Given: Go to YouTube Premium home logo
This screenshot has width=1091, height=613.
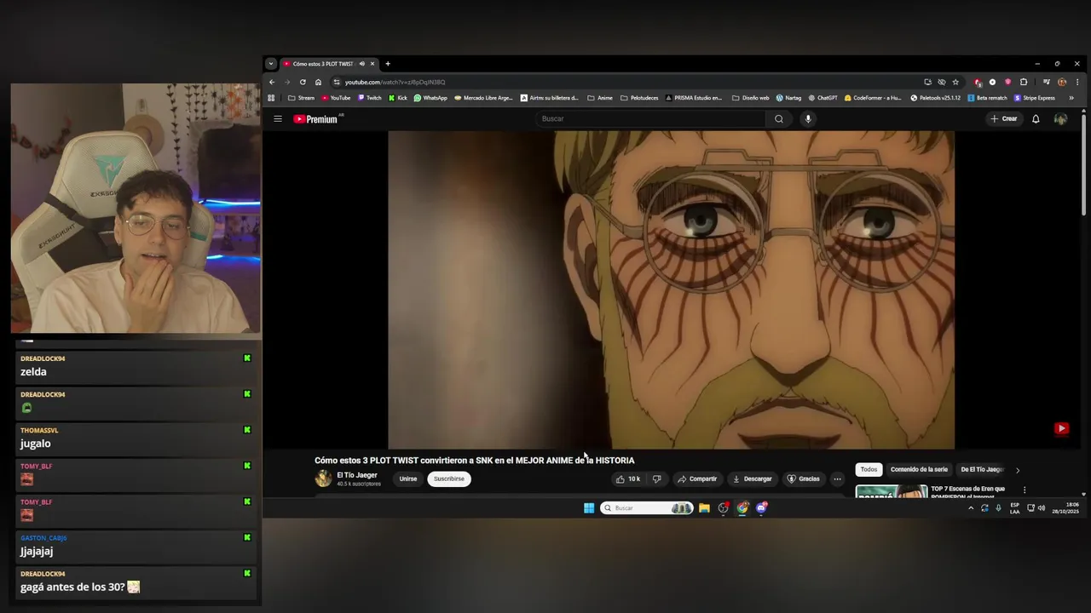Looking at the screenshot, I should point(316,119).
